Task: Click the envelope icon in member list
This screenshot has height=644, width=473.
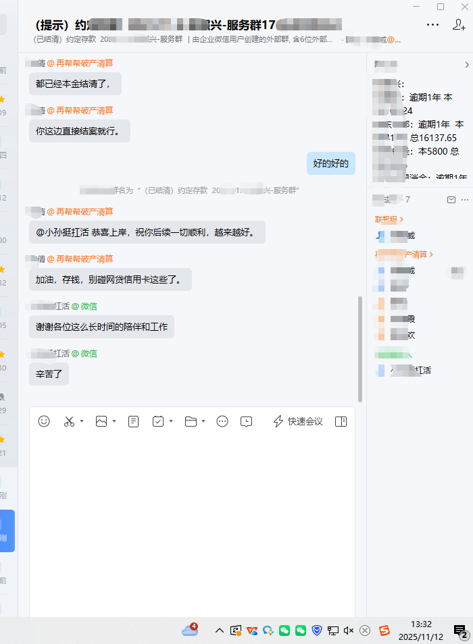Action: 451,200
